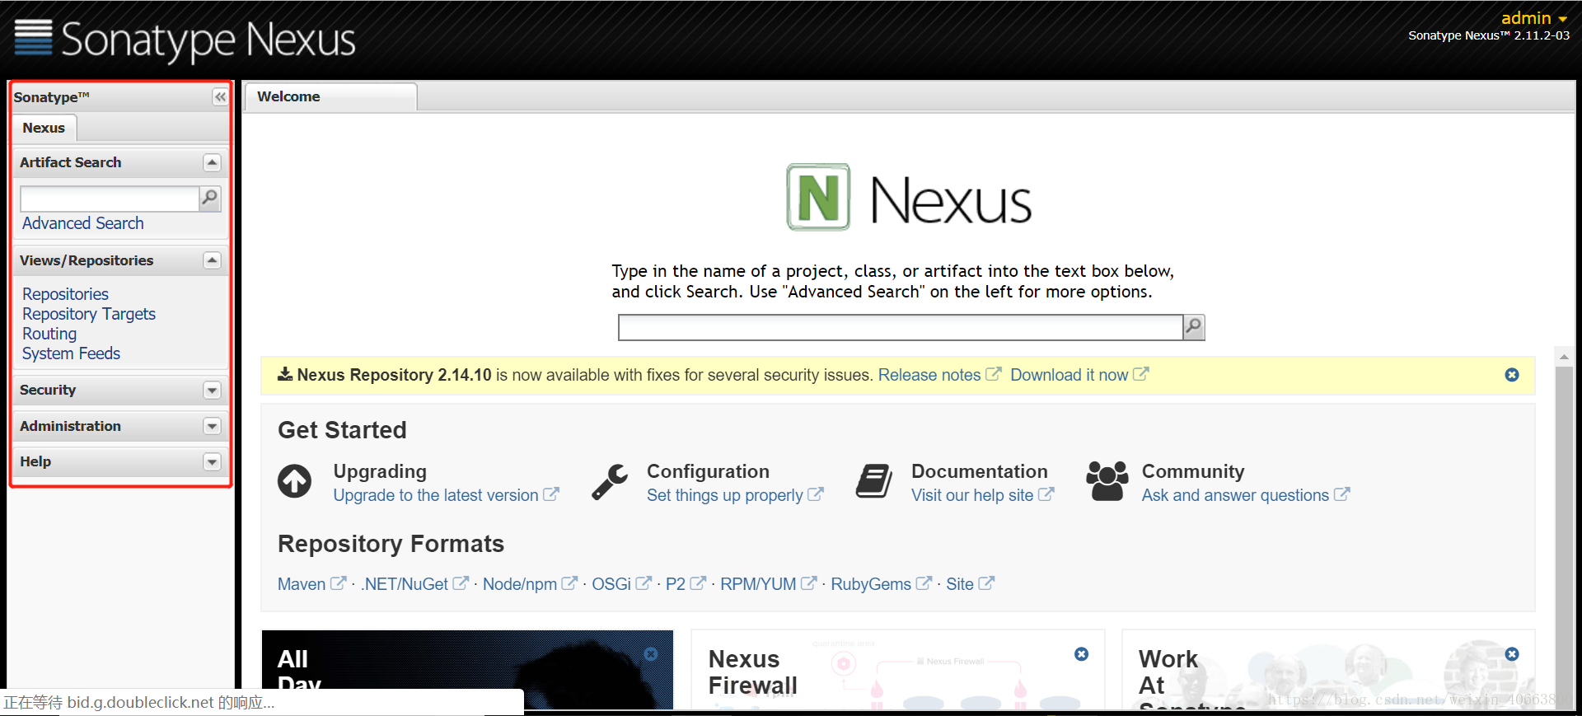
Task: Open the Node/npm format link
Action: click(x=530, y=584)
